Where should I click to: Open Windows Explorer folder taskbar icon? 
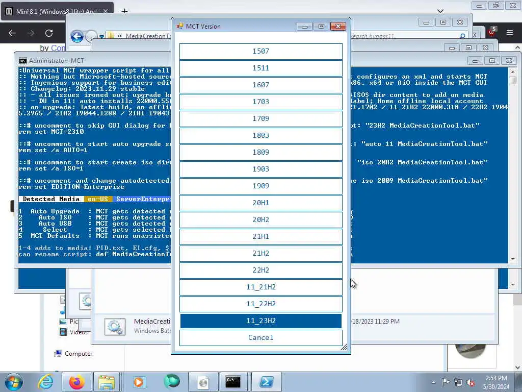(x=107, y=382)
